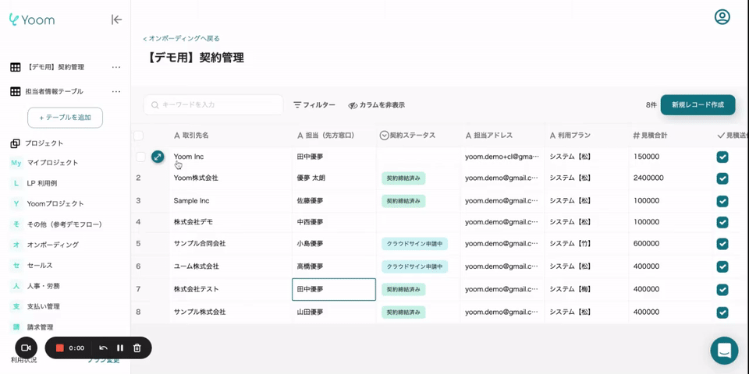Image resolution: width=749 pixels, height=374 pixels.
Task: Delete the recording with trash icon
Action: (137, 348)
